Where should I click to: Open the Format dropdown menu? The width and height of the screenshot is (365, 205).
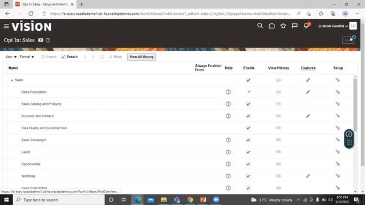pos(27,57)
